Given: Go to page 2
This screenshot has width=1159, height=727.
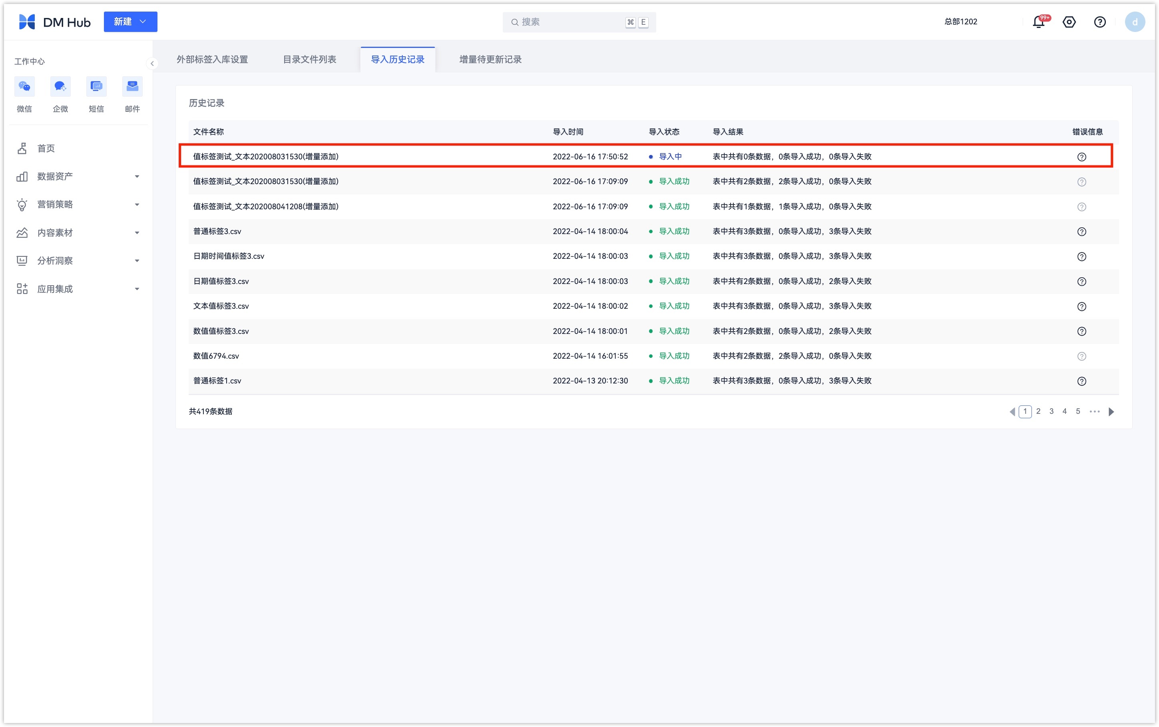Looking at the screenshot, I should pyautogui.click(x=1038, y=411).
